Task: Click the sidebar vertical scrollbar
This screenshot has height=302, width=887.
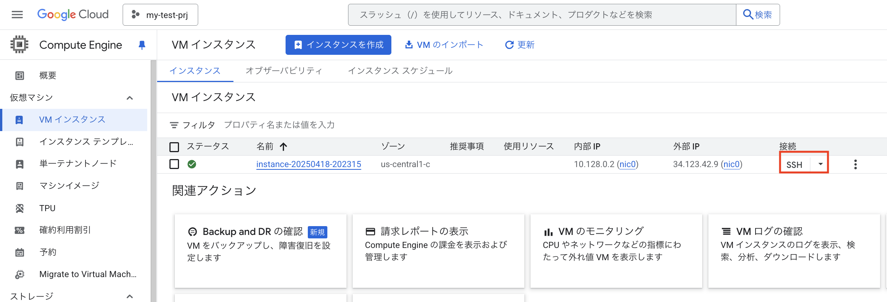Action: pyautogui.click(x=154, y=181)
